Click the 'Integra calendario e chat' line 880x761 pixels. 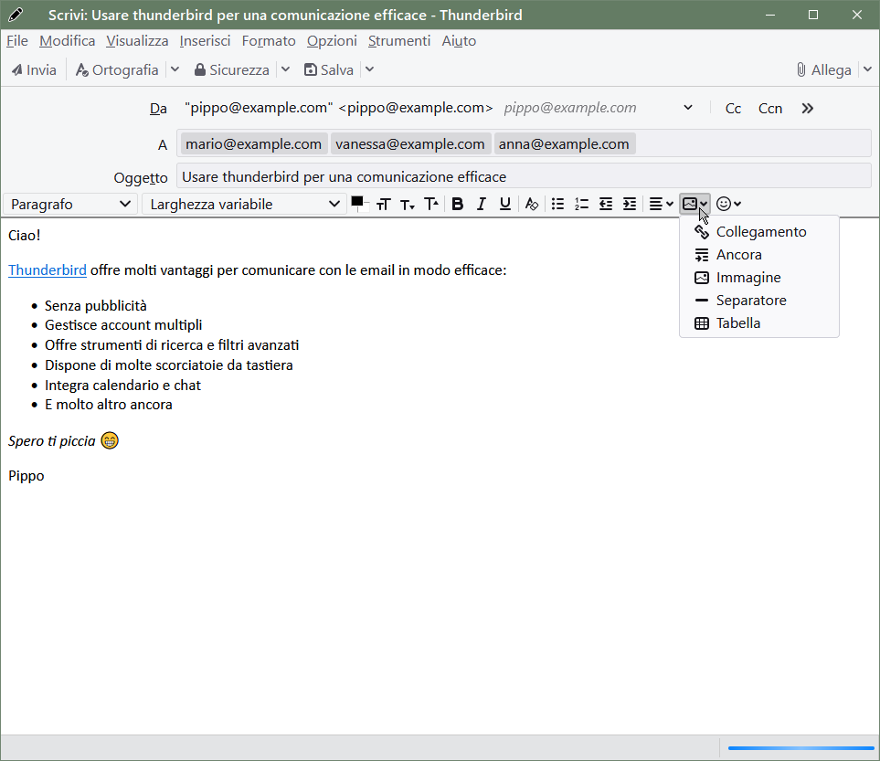122,386
